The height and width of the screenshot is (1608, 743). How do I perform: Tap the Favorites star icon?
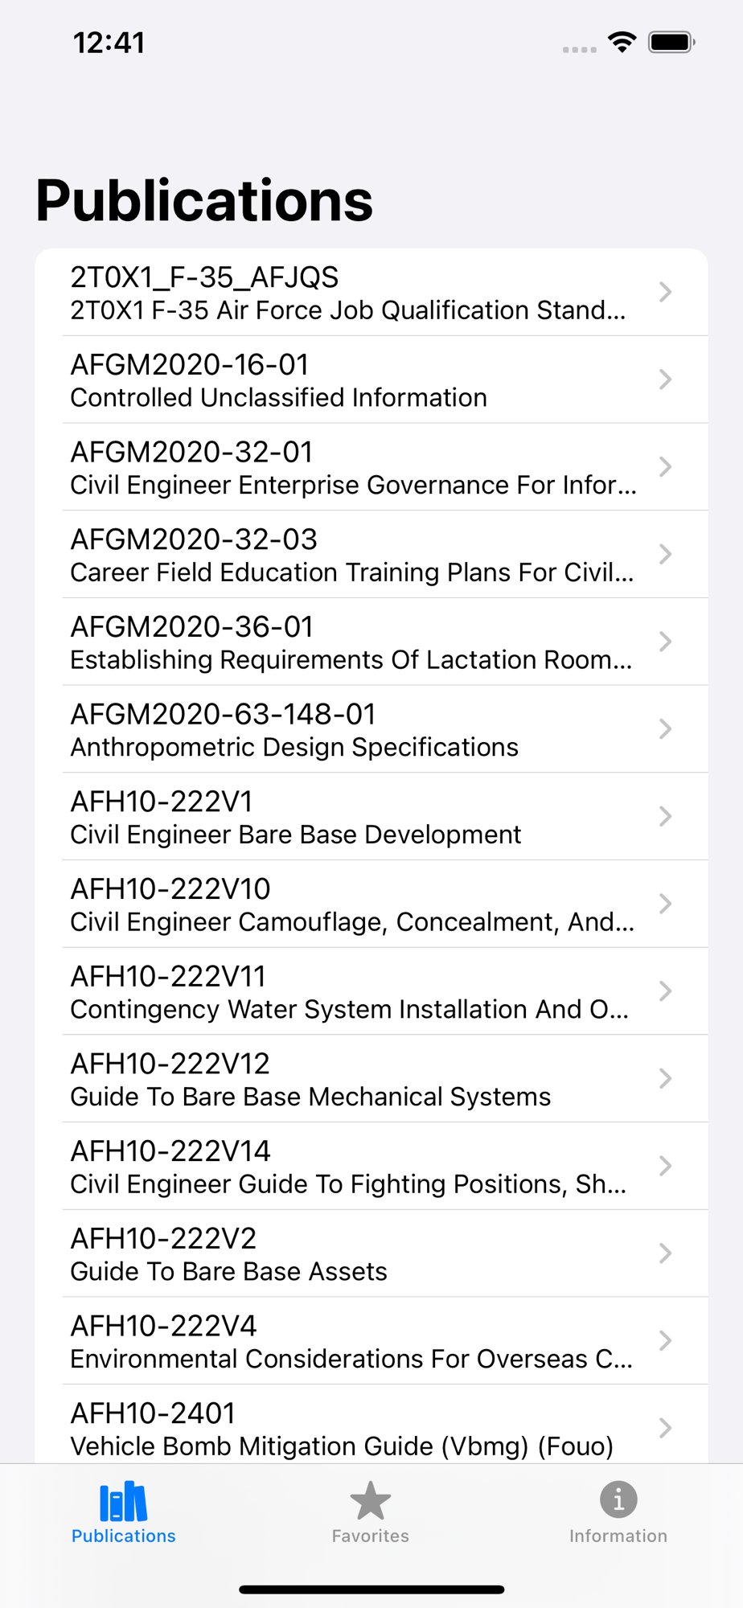pos(370,1501)
